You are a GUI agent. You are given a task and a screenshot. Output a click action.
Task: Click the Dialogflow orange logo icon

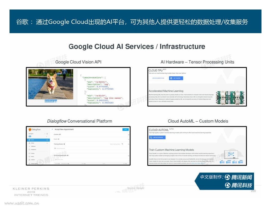click(x=30, y=130)
